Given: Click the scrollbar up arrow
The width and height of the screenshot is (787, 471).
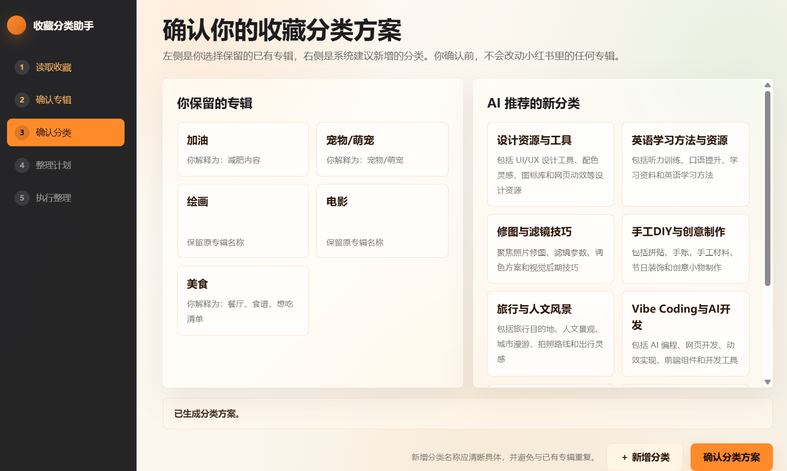Looking at the screenshot, I should [x=767, y=85].
